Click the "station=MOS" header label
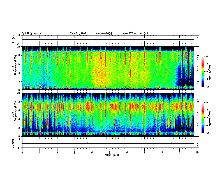 tap(104, 34)
